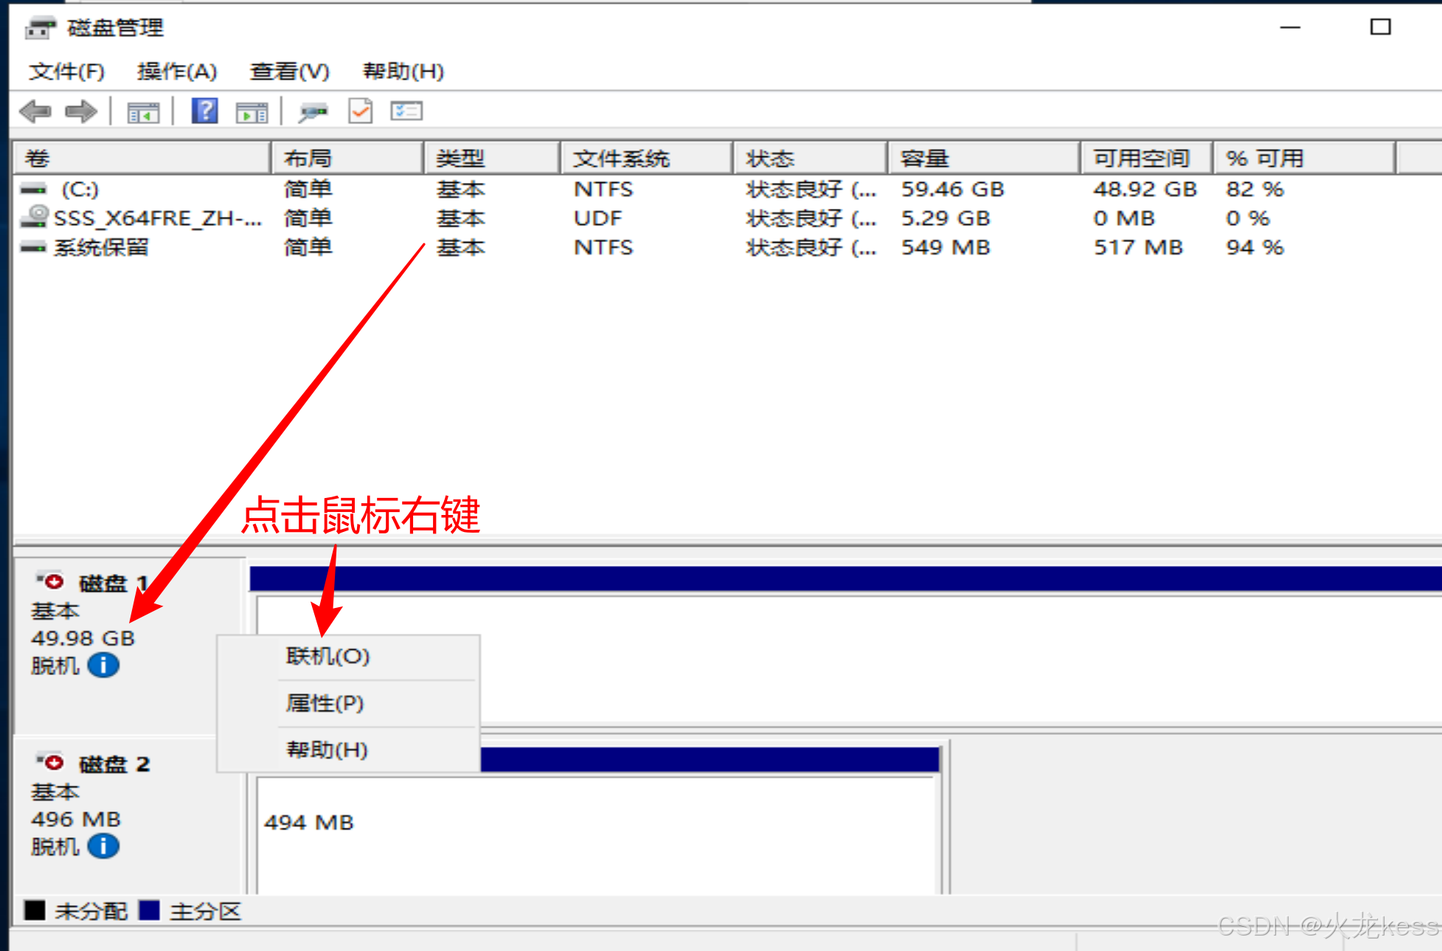Open the 操作(A) menu
Screen dimensions: 1442x951
177,72
